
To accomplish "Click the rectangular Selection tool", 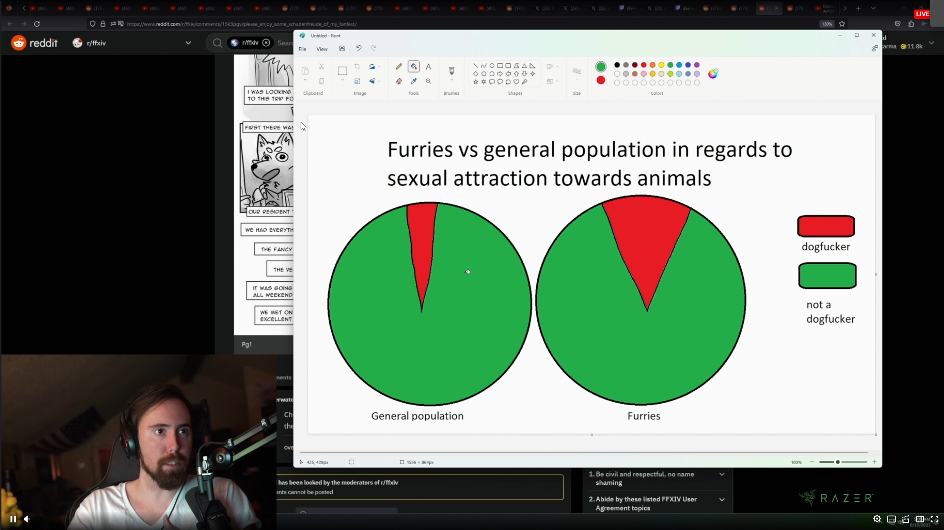I will [x=342, y=71].
